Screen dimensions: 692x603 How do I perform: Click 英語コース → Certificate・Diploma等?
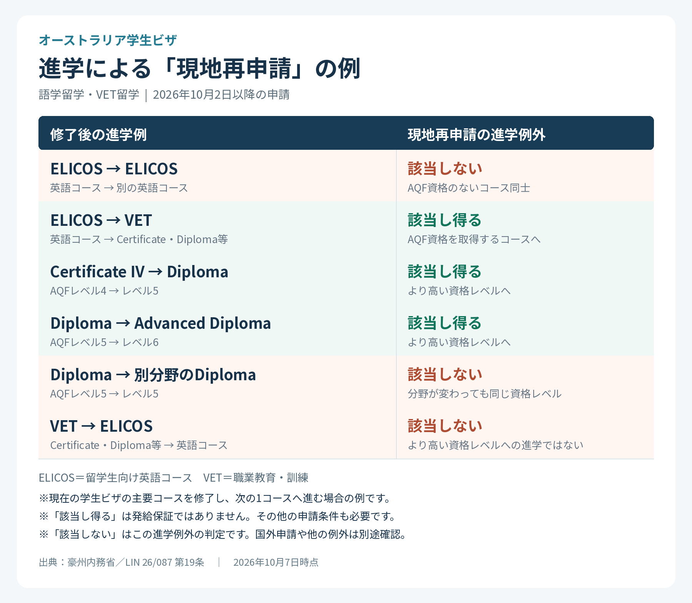(x=139, y=239)
